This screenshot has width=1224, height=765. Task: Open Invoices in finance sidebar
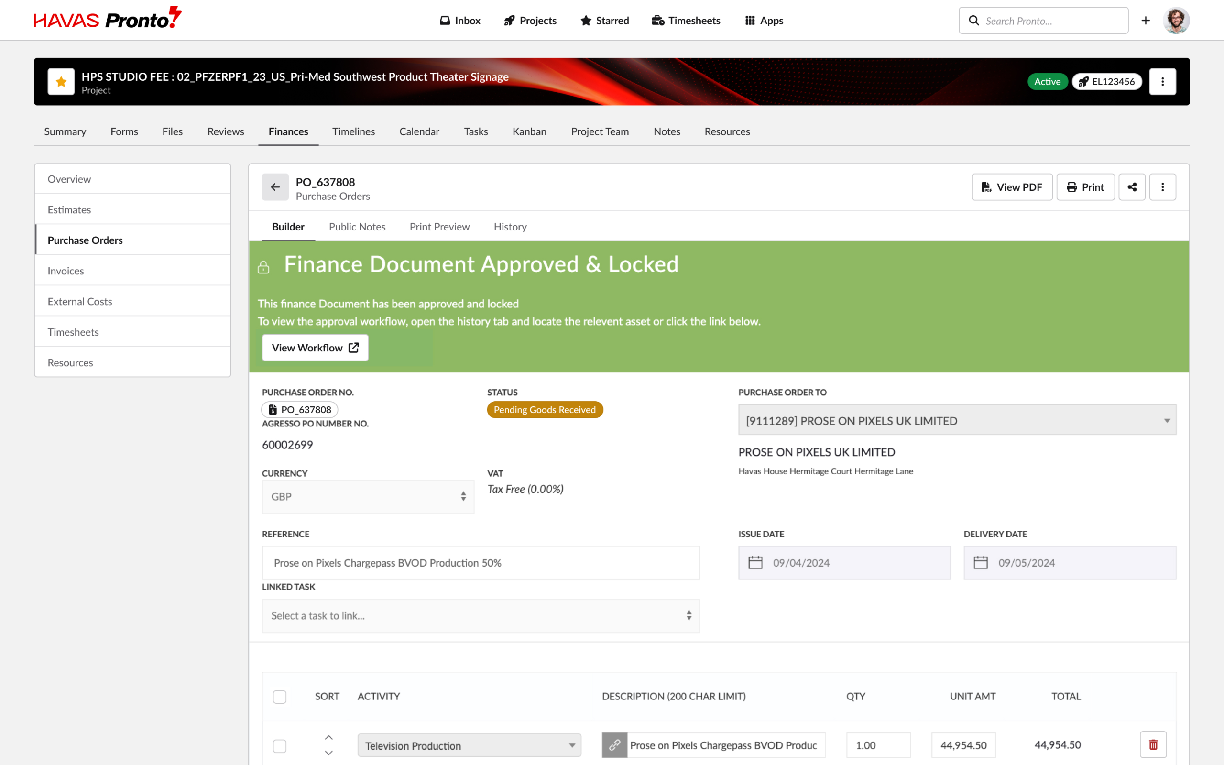[132, 271]
